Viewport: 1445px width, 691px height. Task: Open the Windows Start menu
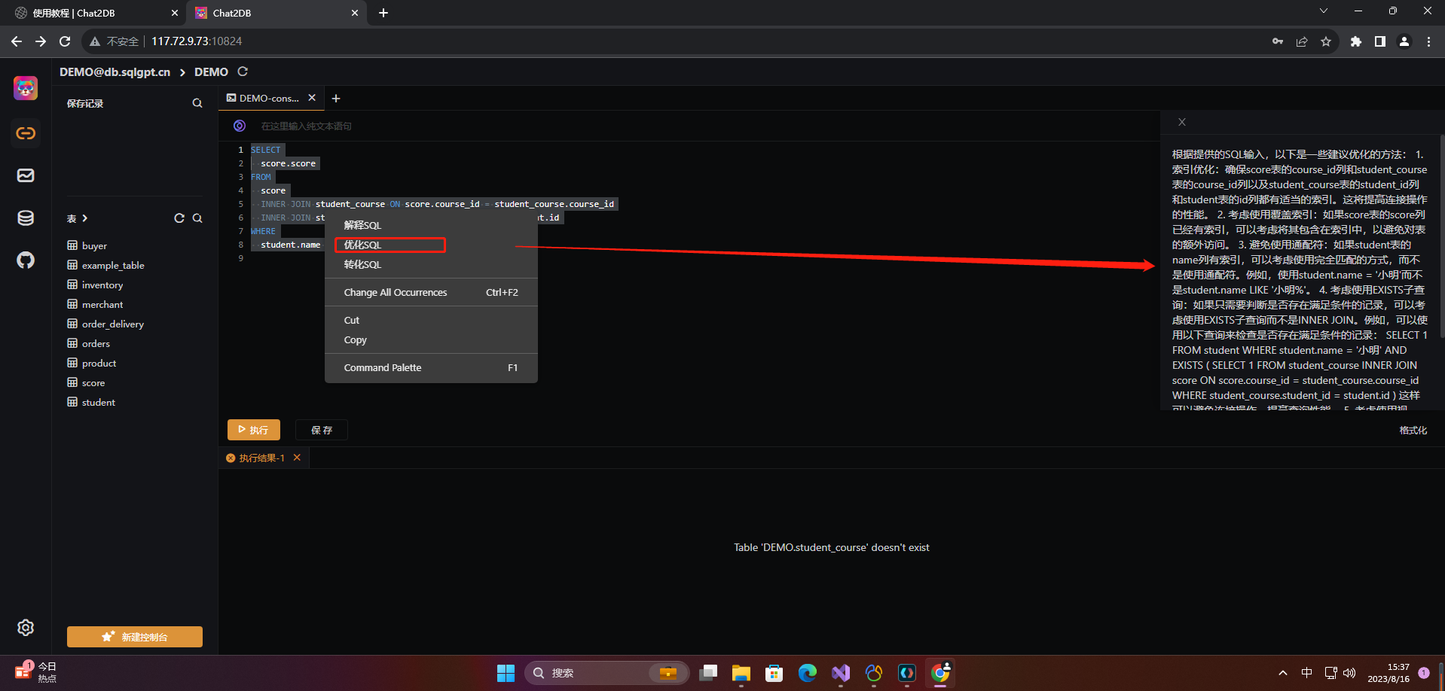coord(506,673)
